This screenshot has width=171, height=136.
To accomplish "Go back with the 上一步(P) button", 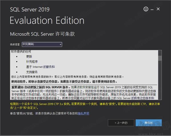I will 121,123.
